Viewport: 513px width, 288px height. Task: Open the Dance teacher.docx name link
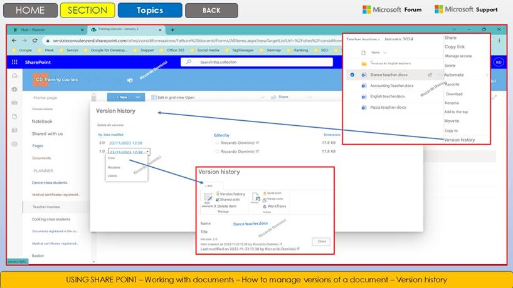tap(250, 223)
